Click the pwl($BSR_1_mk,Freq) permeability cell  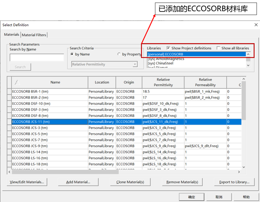(205, 91)
